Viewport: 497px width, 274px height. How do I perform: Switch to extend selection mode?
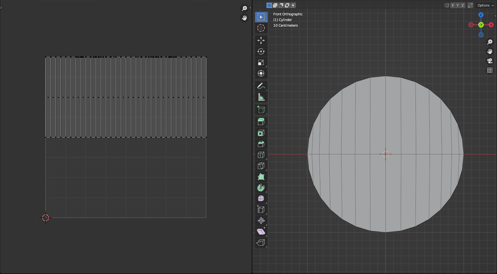tap(275, 5)
